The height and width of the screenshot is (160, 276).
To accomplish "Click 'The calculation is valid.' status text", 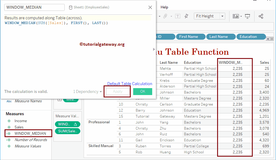I will [26, 91].
